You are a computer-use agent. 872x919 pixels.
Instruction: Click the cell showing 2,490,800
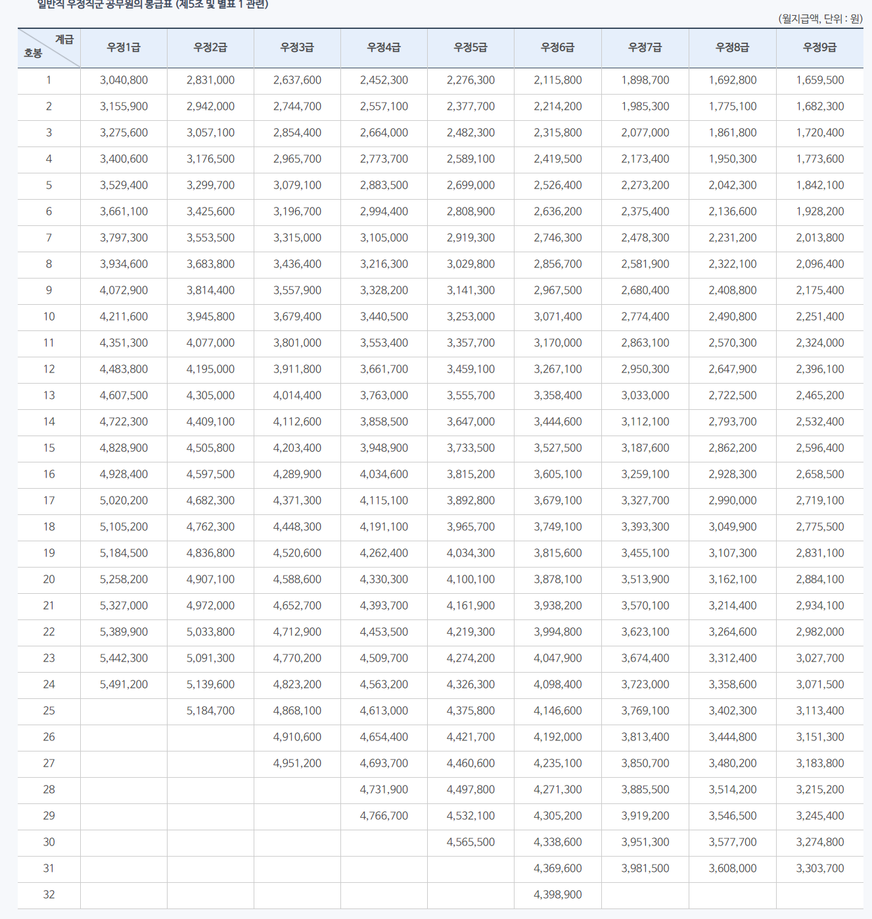coord(733,317)
